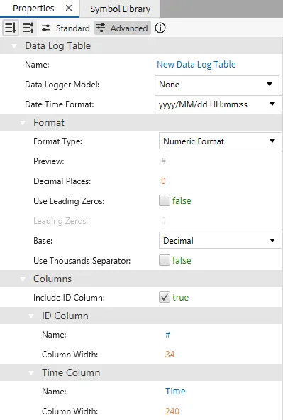Uncheck the Include ID Column checkbox

[x=165, y=297]
